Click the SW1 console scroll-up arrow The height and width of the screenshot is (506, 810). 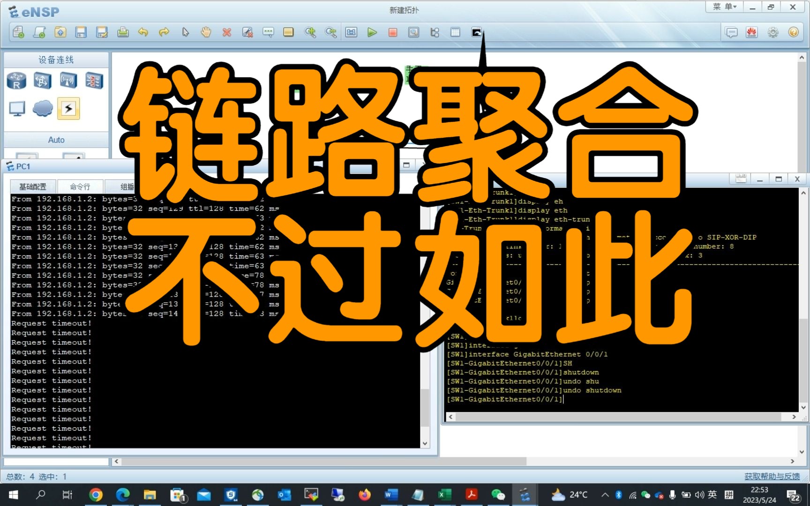(x=803, y=193)
